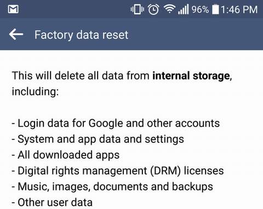Tap the Wi-Fi status icon
This screenshot has height=209, width=263.
169,9
